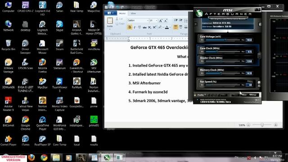Viewport: 288px width, 162px height.
Task: Click Google Chrome icon in the taskbar
Action: [44, 157]
